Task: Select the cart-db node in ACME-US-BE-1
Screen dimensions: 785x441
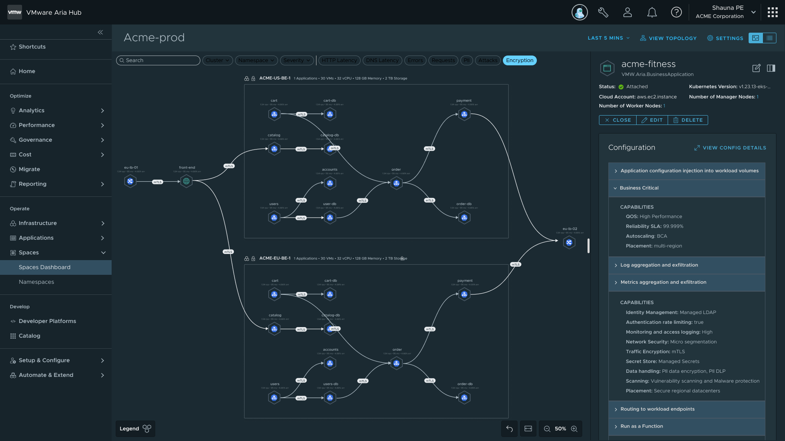Action: pyautogui.click(x=330, y=114)
